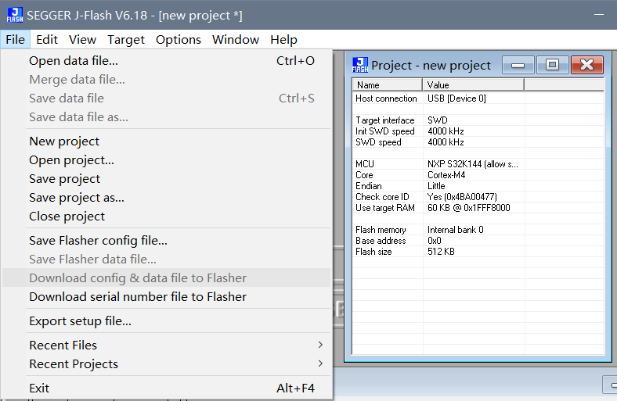Viewport: 617px width, 401px height.
Task: Minimize the main J-Flash window
Action: (x=599, y=15)
